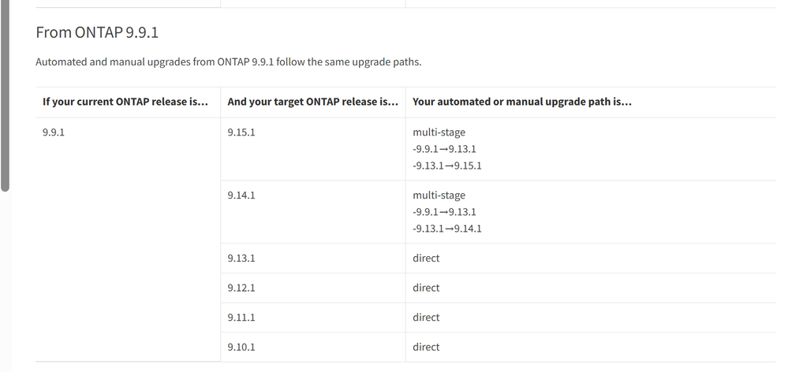Click the "-9.13.1→9.14.1" upgrade step text
788x372 pixels.
tap(447, 229)
